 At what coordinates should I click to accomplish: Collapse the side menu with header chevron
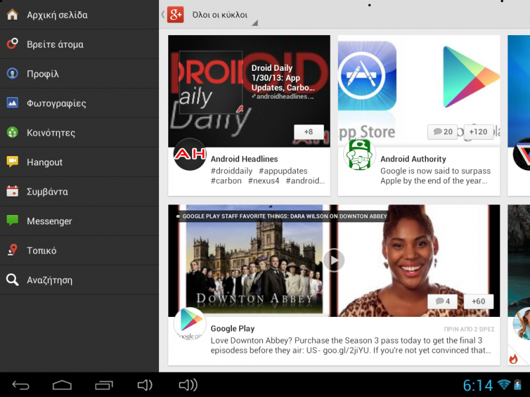[x=163, y=15]
